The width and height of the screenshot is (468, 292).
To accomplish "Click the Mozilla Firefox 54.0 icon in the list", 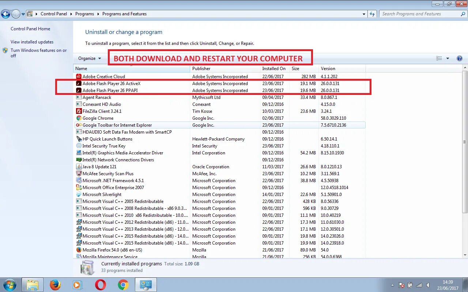I will (79, 250).
